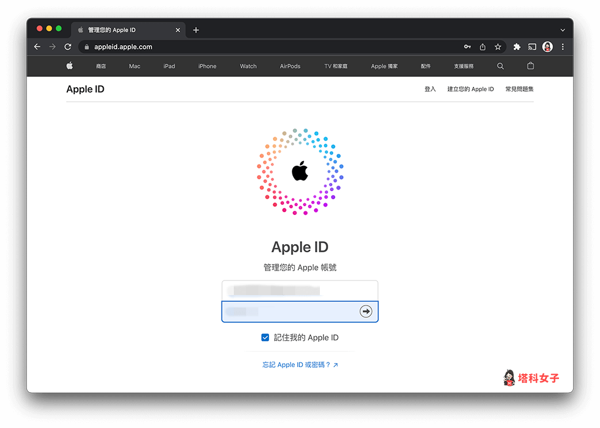
Task: Click the yellow minimize window button
Action: pos(49,28)
